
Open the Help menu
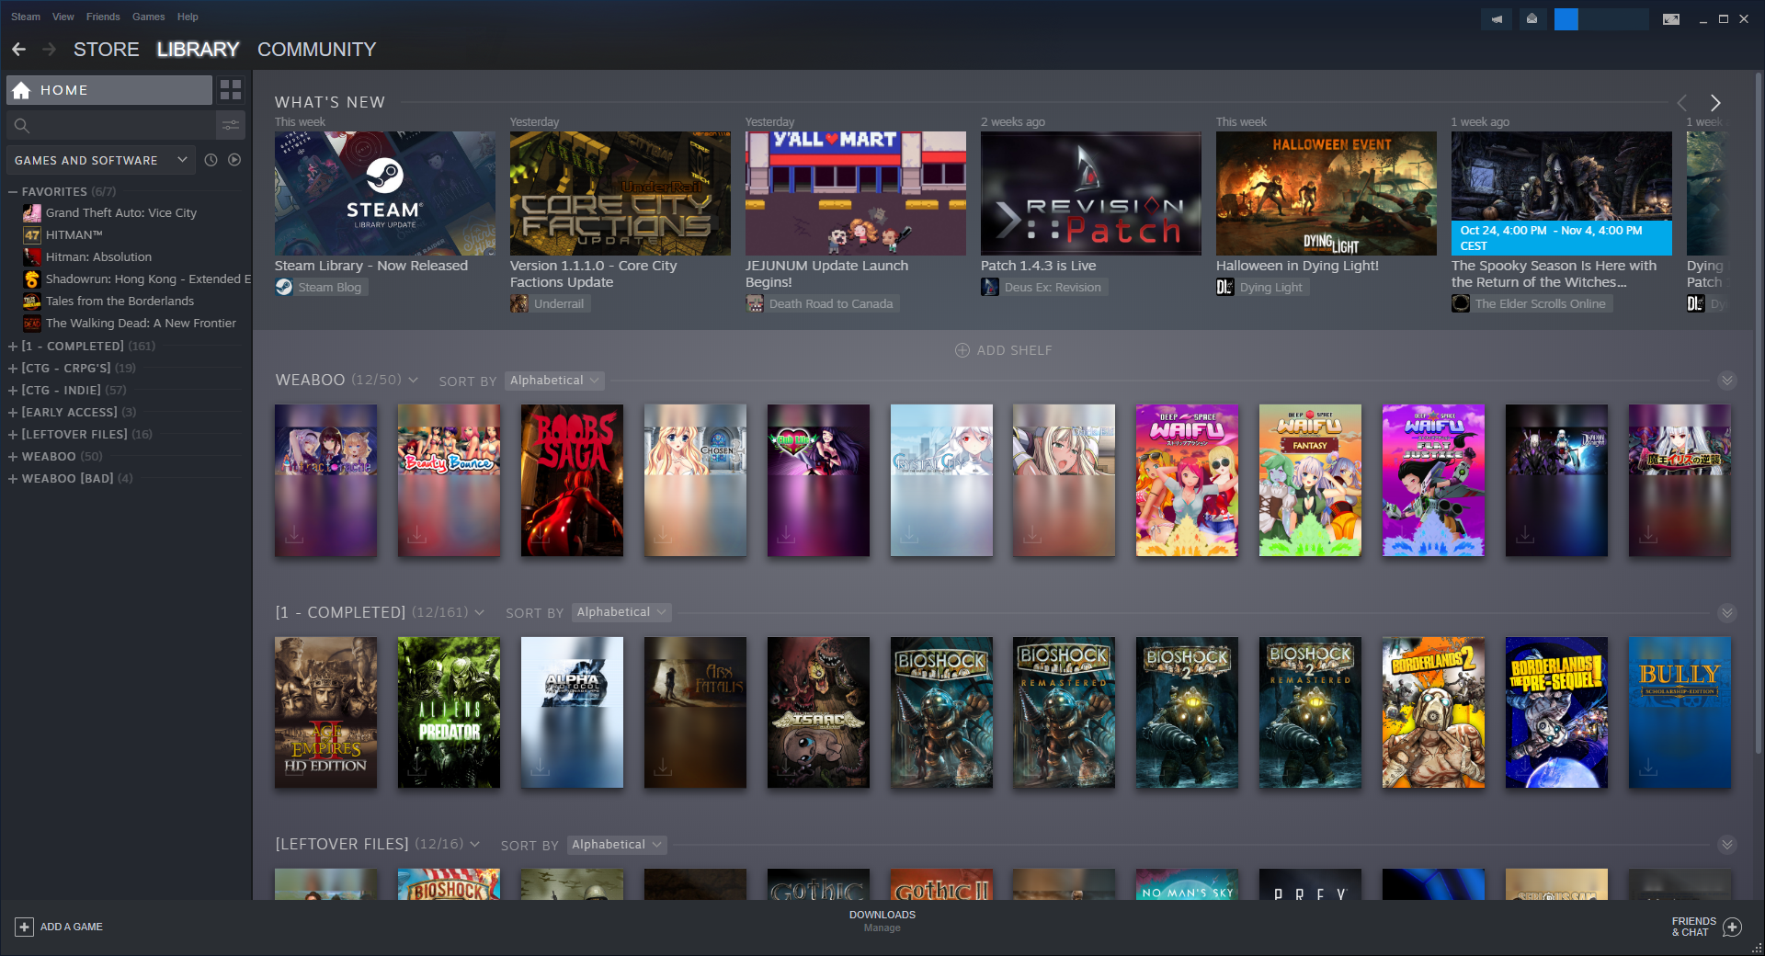(x=188, y=17)
